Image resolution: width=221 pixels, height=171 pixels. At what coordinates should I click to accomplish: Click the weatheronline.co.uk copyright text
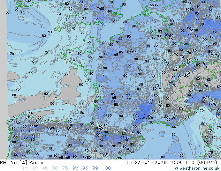pos(197,168)
